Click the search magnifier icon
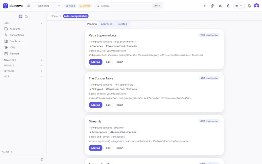The image size is (262, 164). [x=98, y=6]
